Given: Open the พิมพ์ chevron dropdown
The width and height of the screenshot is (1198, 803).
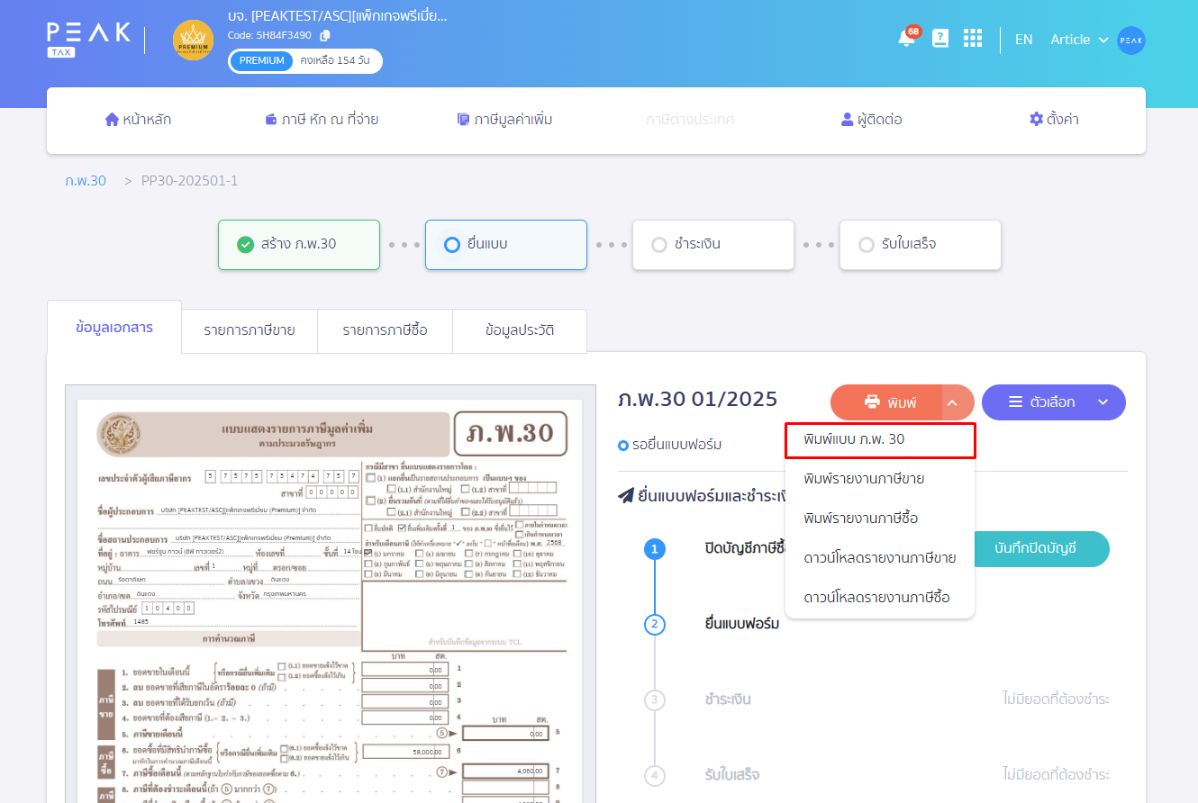Looking at the screenshot, I should click(953, 402).
